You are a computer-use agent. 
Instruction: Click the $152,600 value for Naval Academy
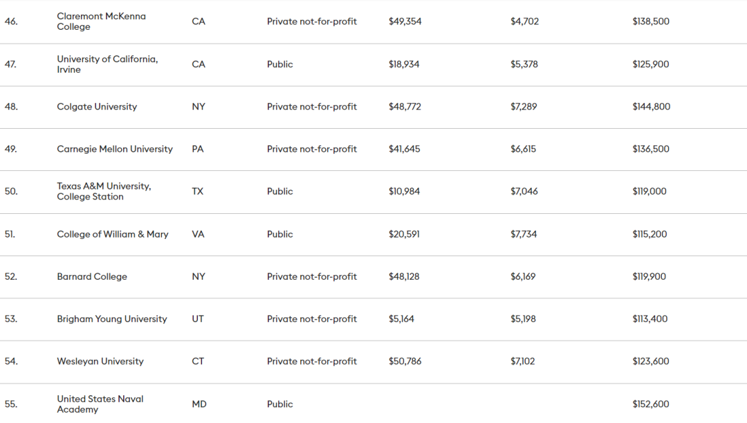[651, 404]
